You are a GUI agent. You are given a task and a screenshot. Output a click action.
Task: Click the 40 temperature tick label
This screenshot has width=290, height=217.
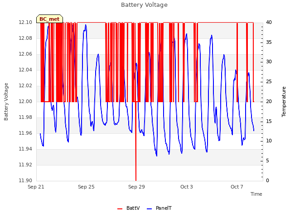click(269, 22)
